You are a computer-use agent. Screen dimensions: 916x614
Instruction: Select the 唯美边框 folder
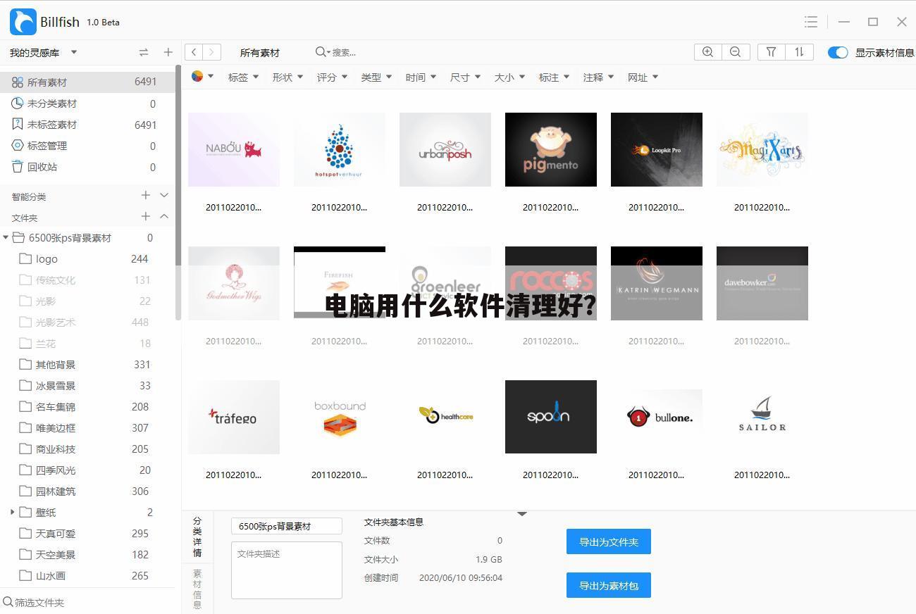[x=87, y=427]
